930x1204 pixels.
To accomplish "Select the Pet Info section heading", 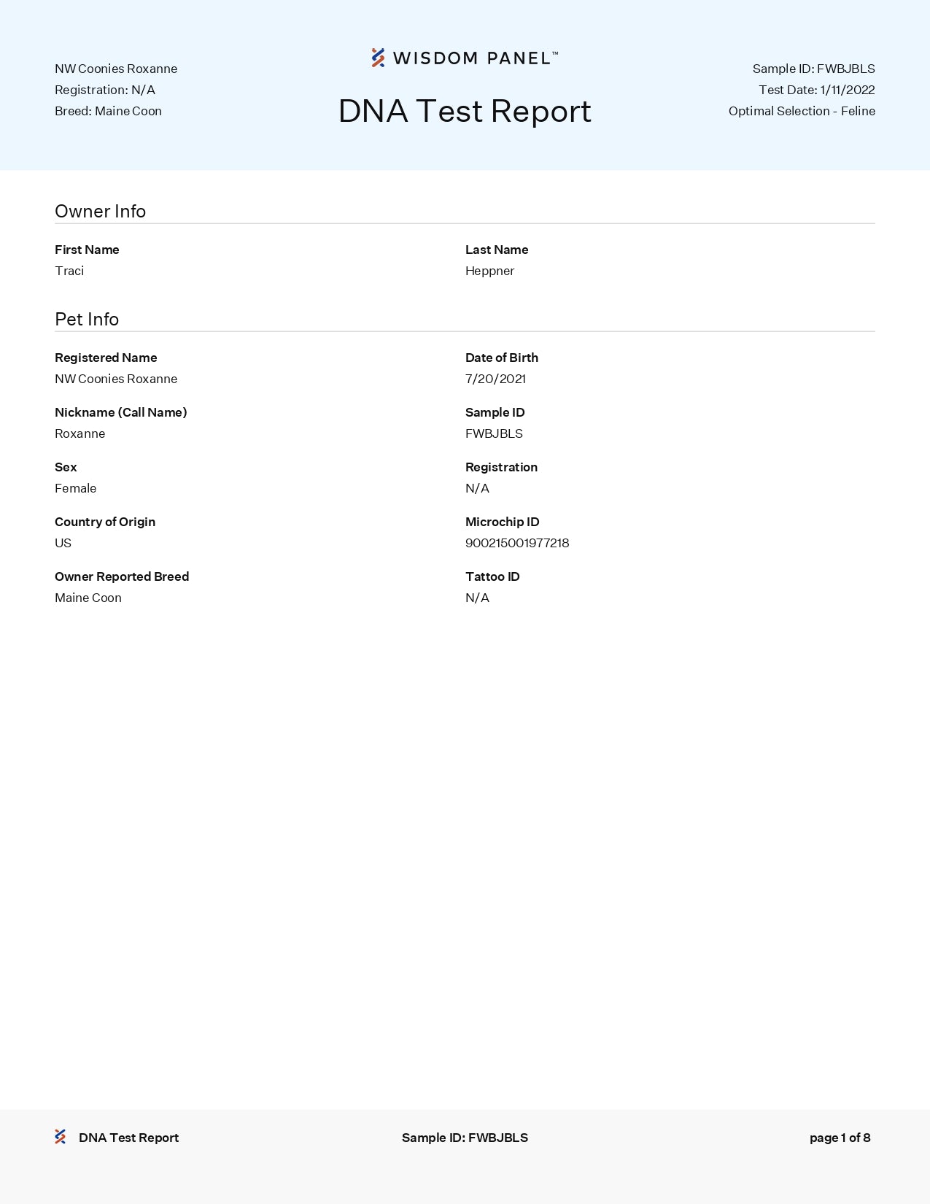I will click(x=87, y=320).
